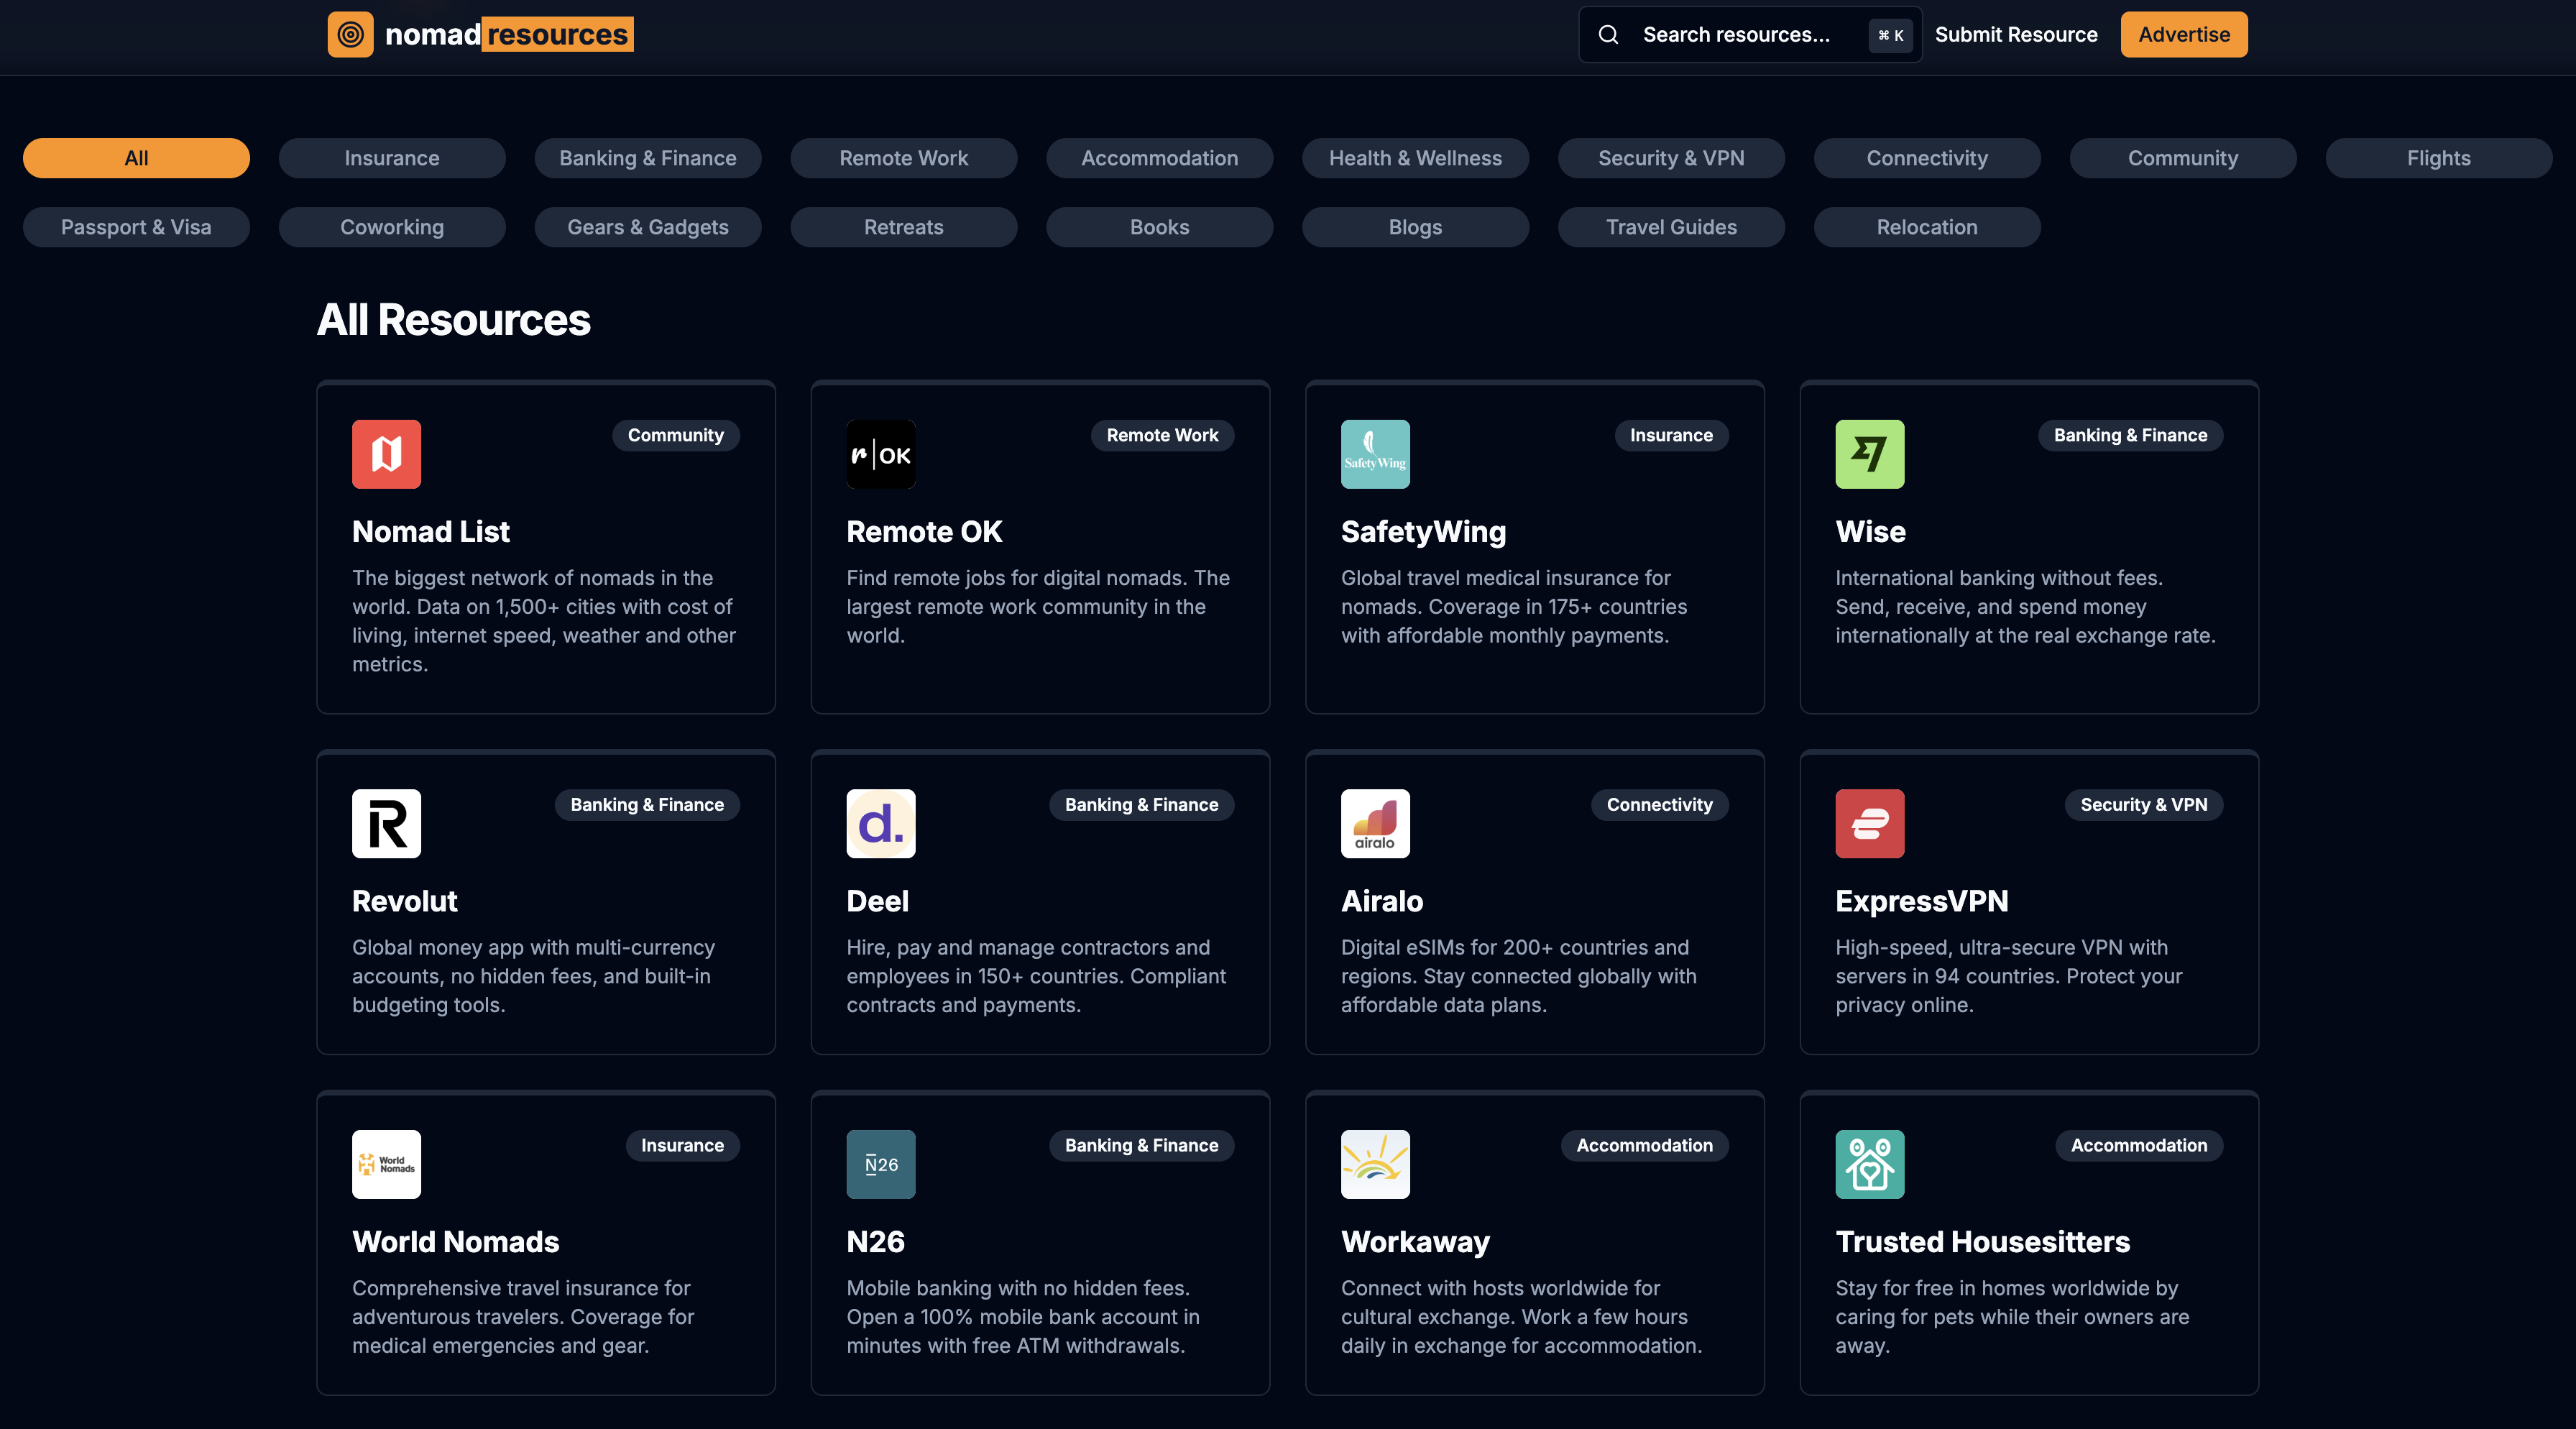This screenshot has height=1429, width=2576.
Task: Click the Workaway sun logo icon
Action: pos(1375,1164)
